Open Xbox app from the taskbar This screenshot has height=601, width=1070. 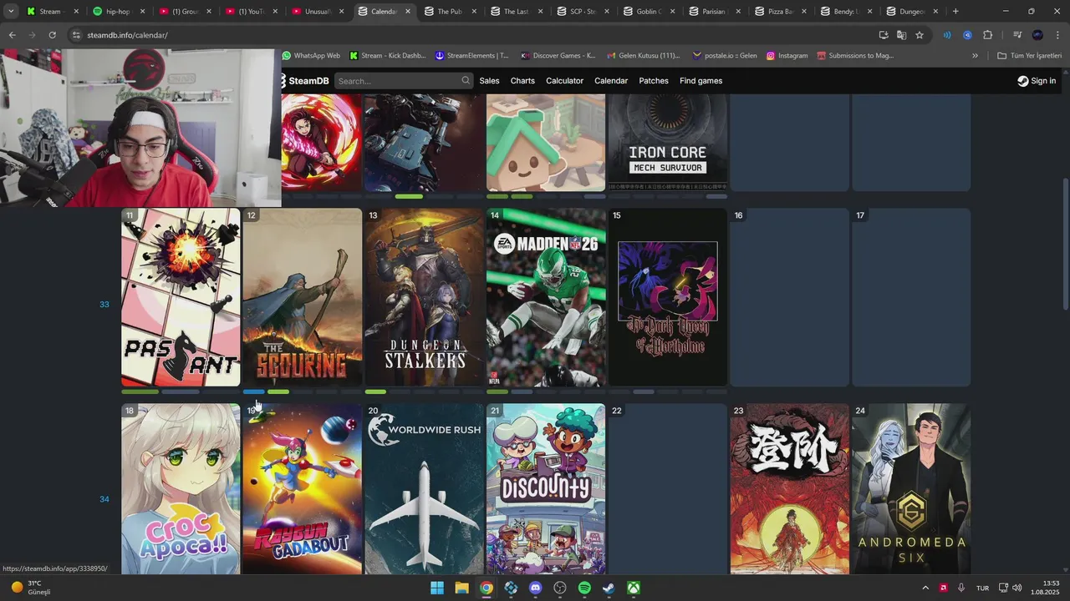(x=634, y=588)
